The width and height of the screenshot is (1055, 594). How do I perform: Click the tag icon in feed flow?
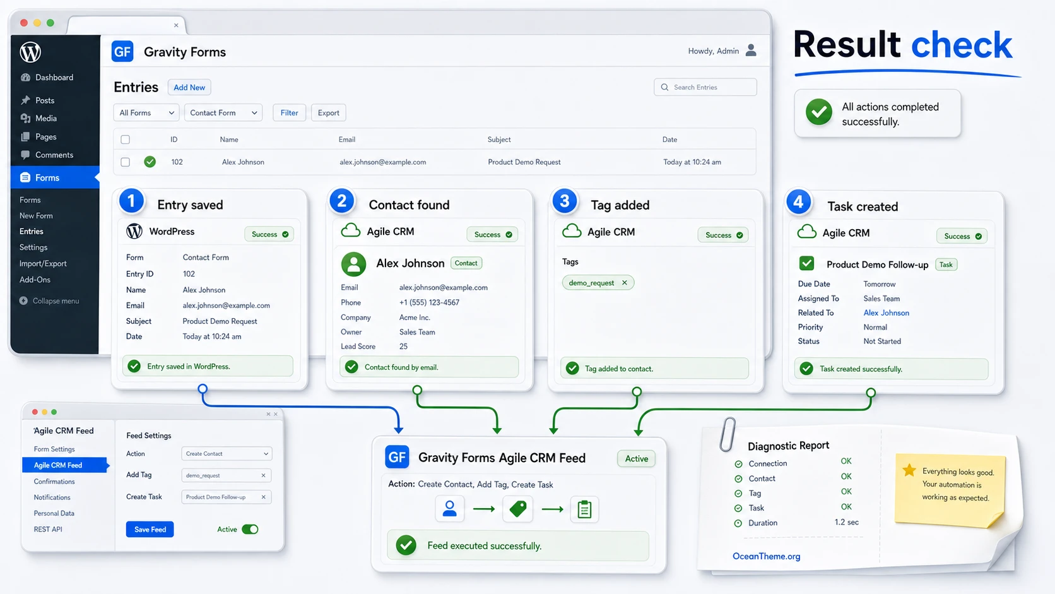point(518,509)
